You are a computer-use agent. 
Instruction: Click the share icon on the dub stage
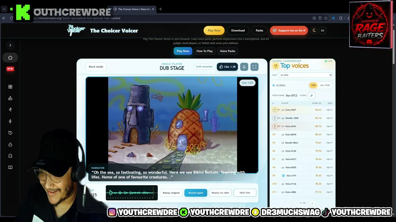(x=244, y=67)
